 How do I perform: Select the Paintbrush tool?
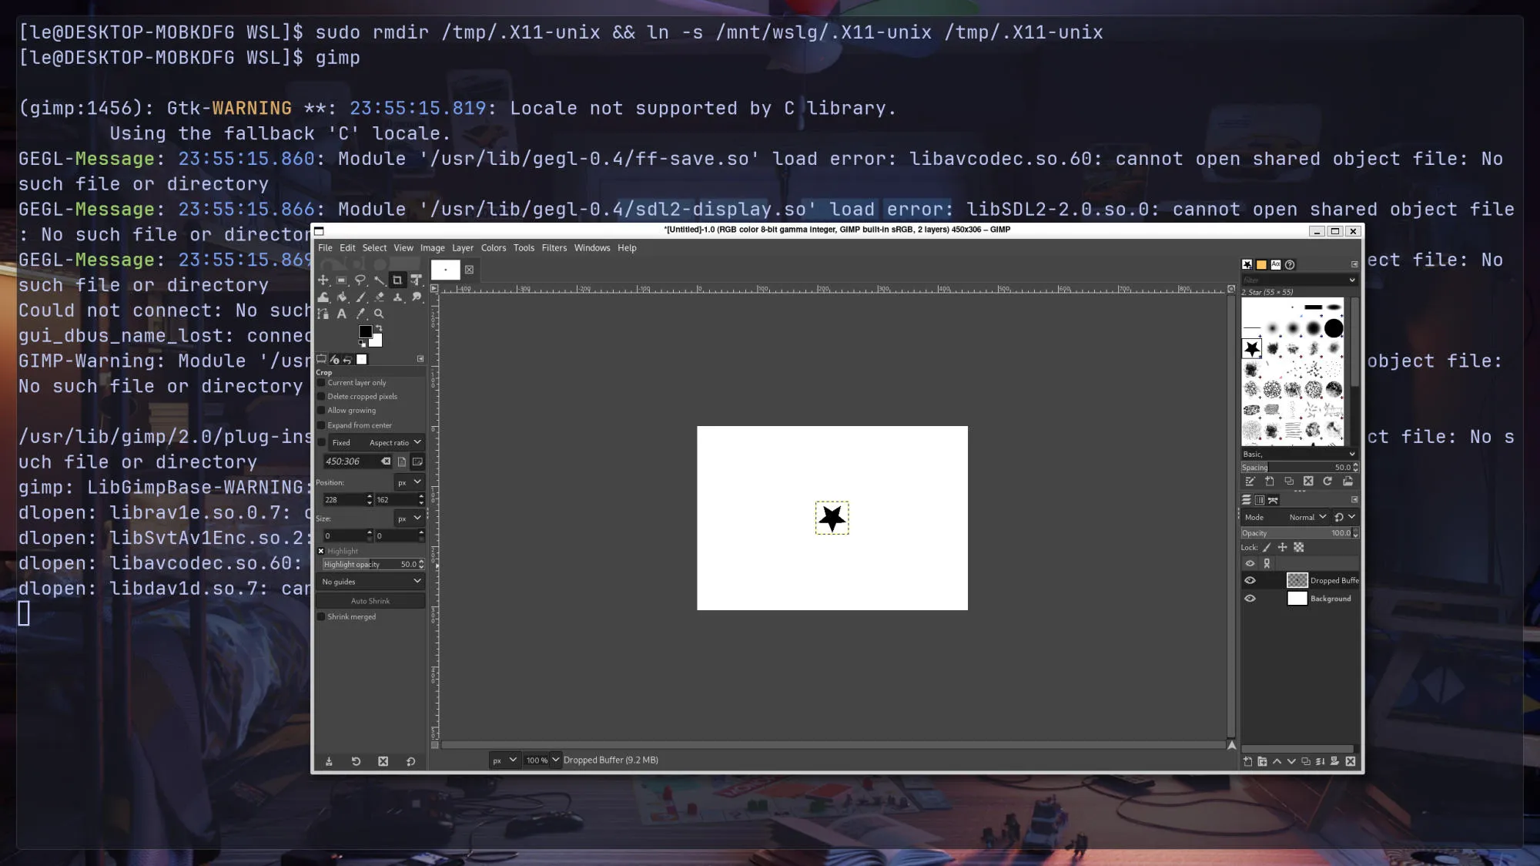[x=360, y=297]
